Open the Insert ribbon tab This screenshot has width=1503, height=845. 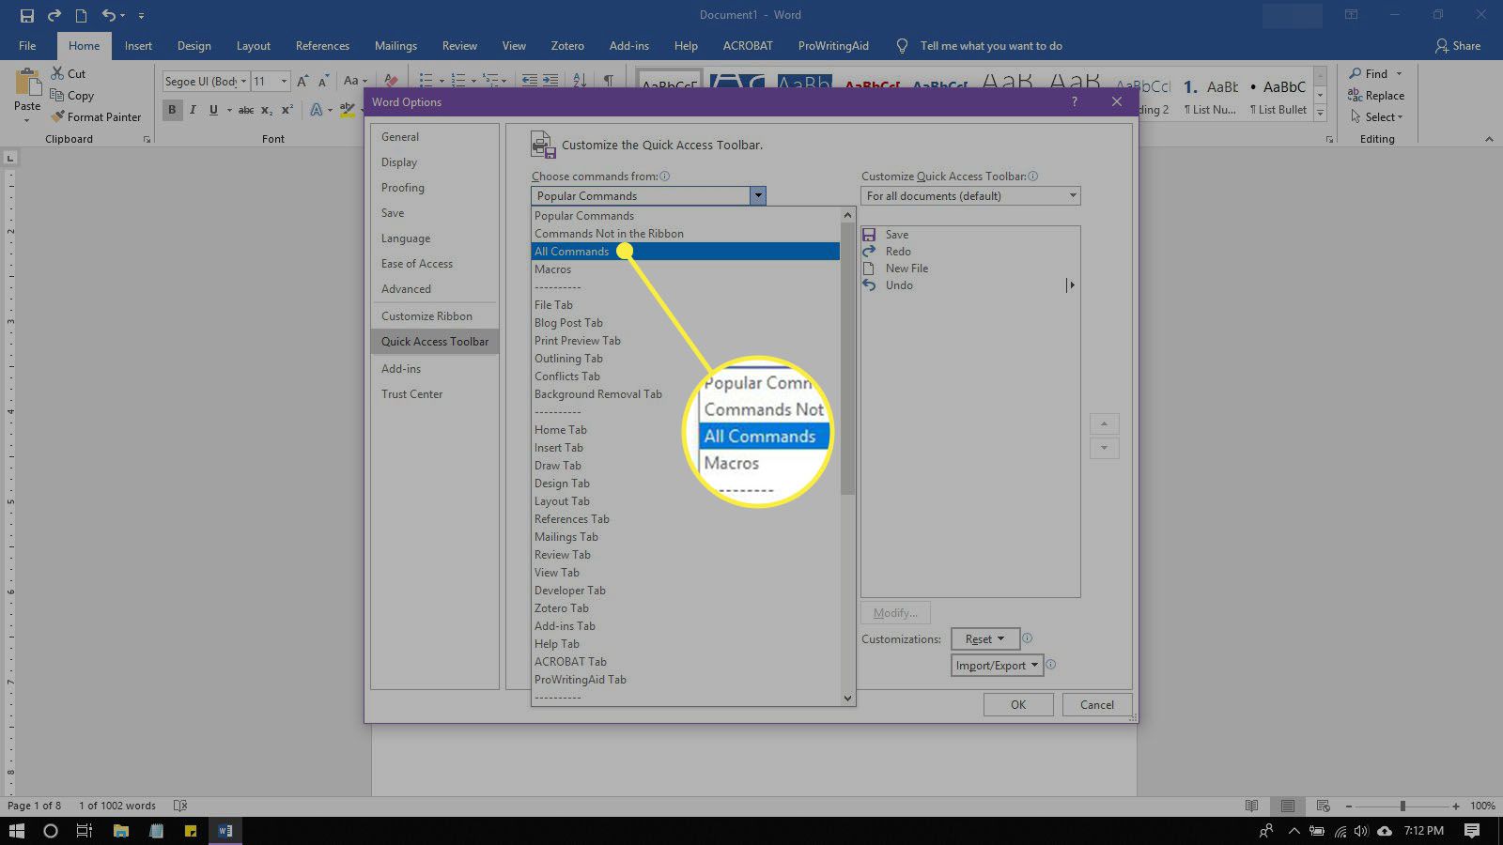click(138, 45)
